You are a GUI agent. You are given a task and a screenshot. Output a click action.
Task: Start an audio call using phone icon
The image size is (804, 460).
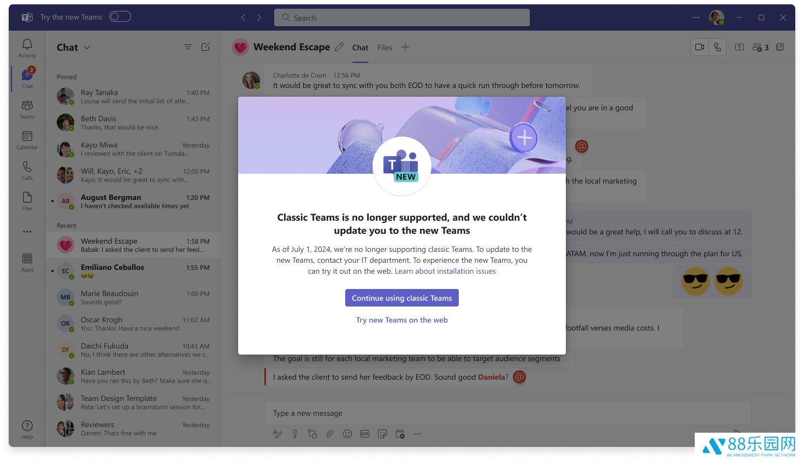tap(717, 48)
